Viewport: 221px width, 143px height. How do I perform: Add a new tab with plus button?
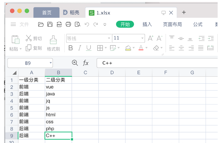184,12
